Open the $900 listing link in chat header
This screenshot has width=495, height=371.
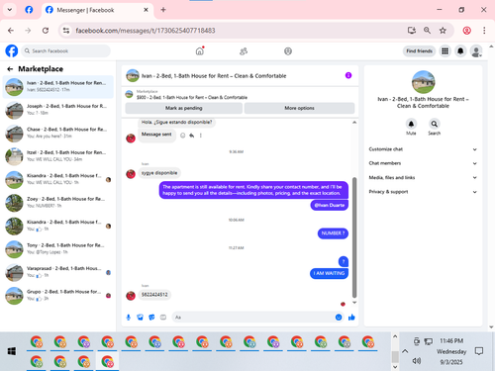pos(192,98)
